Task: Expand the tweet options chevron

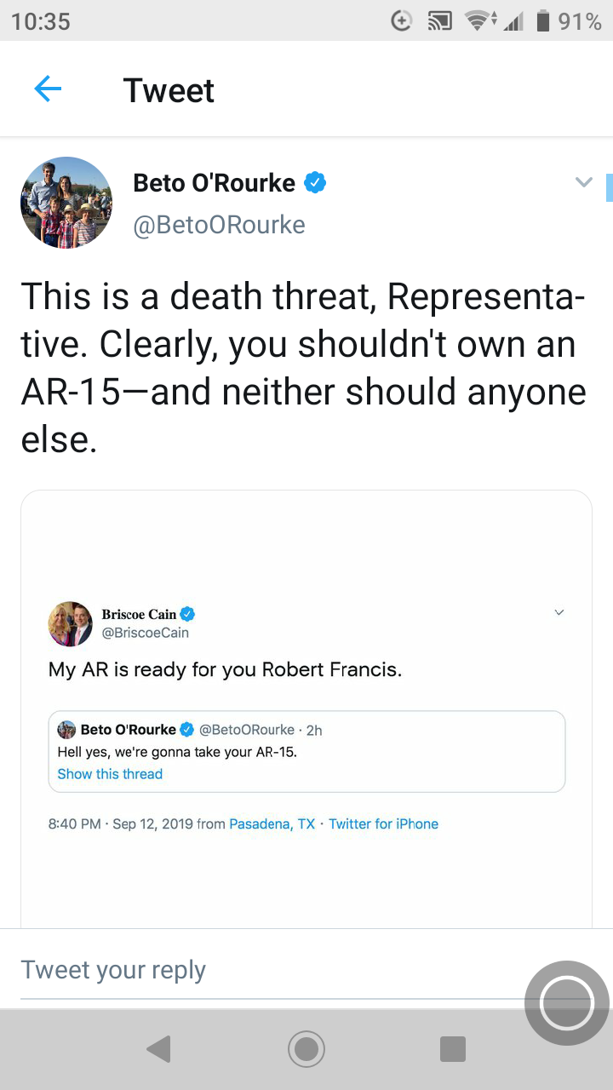Action: (x=583, y=182)
